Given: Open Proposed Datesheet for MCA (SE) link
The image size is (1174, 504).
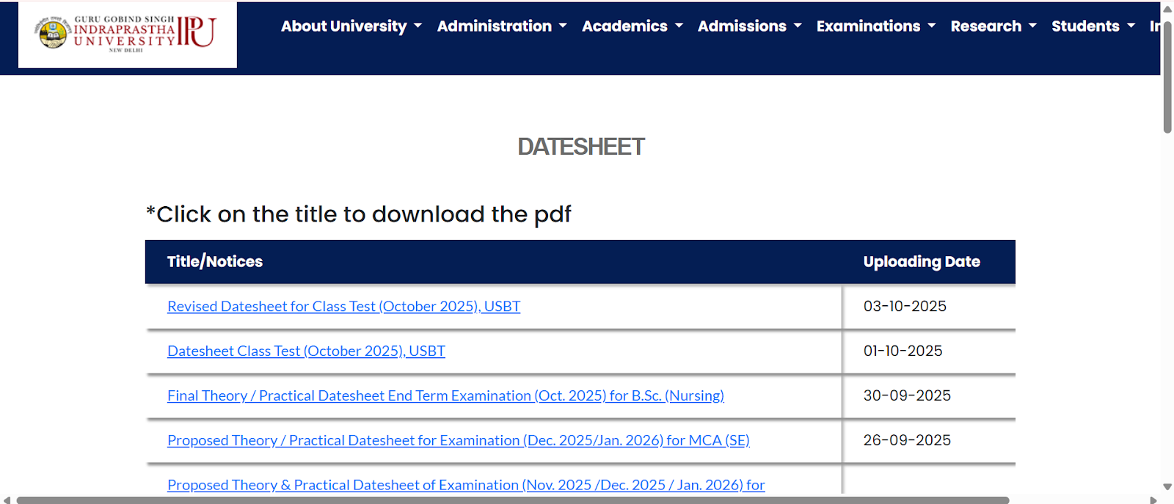Looking at the screenshot, I should click(x=458, y=441).
